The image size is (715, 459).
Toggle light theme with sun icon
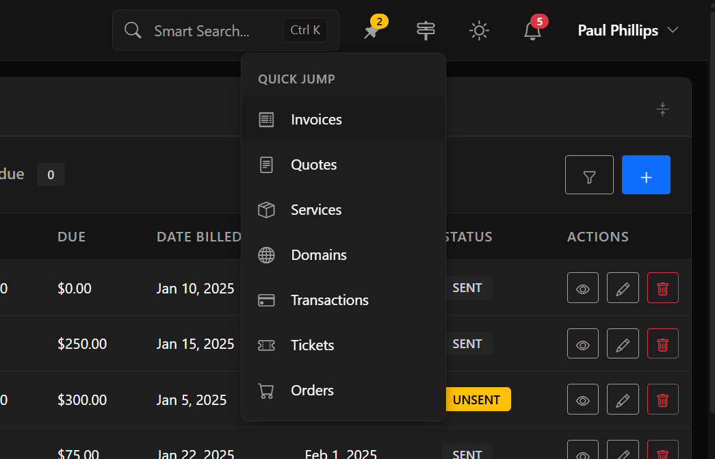(x=479, y=31)
